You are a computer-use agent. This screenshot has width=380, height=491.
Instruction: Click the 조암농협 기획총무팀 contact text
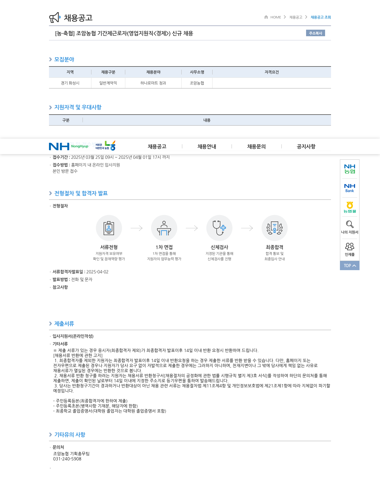point(71,454)
